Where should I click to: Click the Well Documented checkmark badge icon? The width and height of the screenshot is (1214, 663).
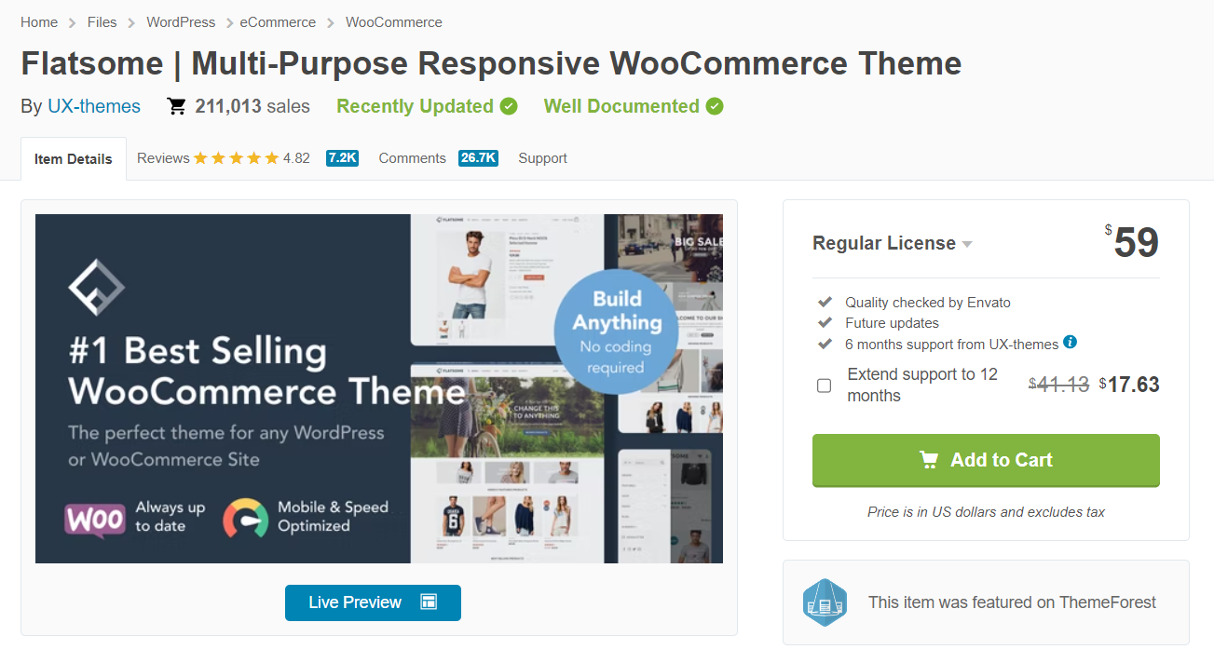click(x=715, y=106)
